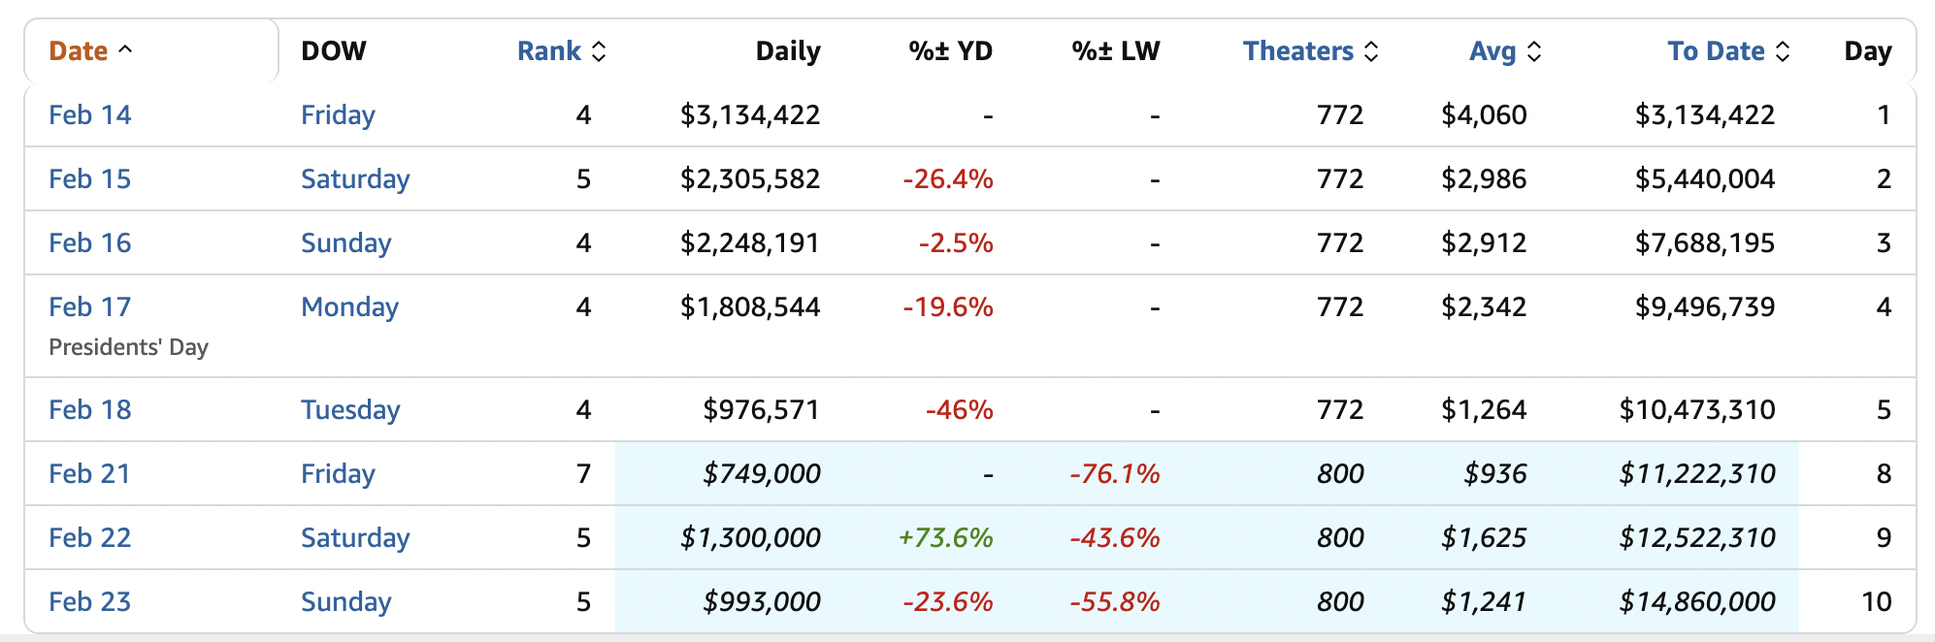Click the Rank sort arrows icon

599,51
